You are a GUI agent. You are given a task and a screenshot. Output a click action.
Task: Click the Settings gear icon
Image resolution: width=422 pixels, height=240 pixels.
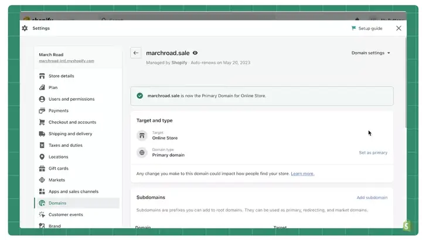pos(25,28)
